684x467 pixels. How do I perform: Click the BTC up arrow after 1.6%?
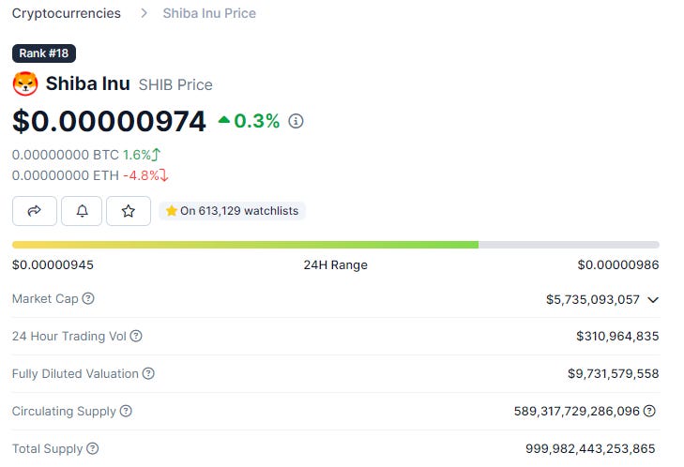click(156, 155)
